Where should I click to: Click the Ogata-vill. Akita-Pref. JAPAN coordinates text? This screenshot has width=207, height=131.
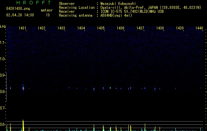(x=151, y=8)
